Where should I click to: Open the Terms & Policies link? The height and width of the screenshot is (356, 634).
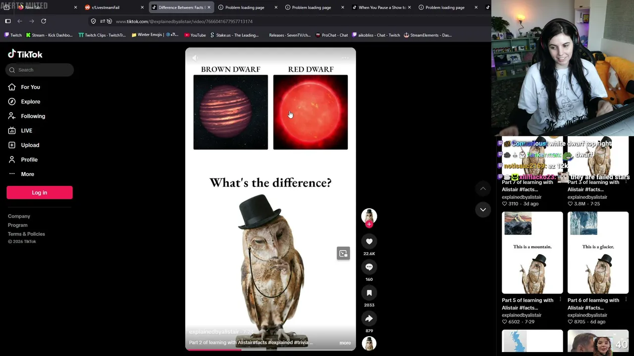(26, 234)
